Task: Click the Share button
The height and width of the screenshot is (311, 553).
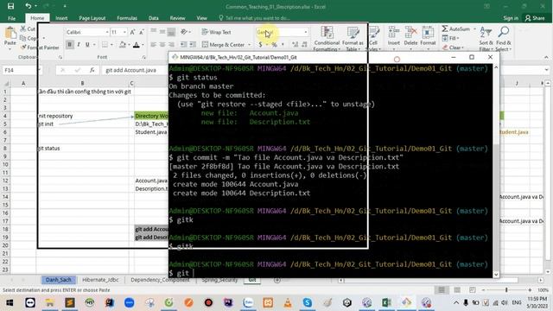Action: pyautogui.click(x=535, y=18)
